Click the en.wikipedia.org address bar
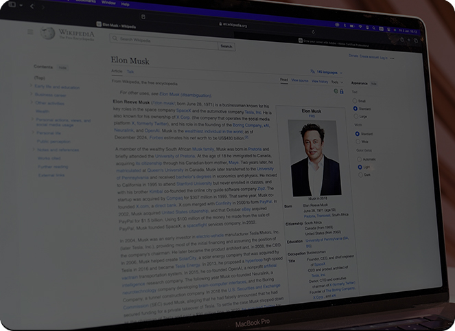455x331 pixels. [x=233, y=25]
